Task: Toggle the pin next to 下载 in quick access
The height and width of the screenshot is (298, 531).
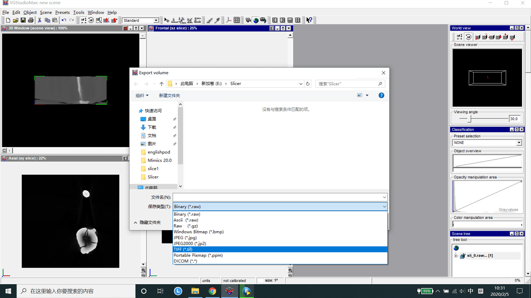Action: click(x=174, y=127)
